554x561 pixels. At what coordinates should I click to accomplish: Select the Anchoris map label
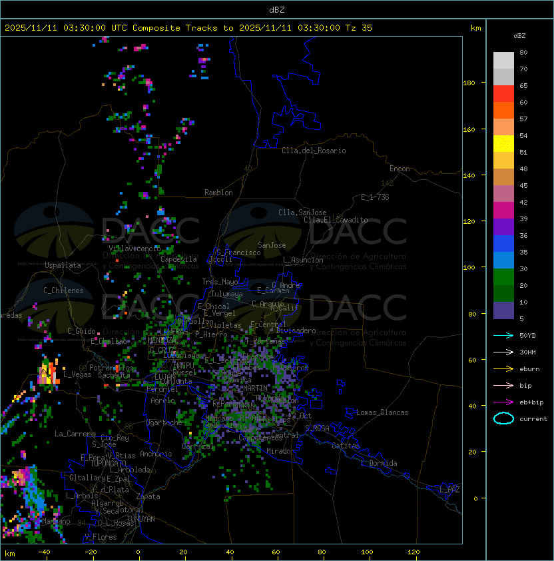click(156, 454)
